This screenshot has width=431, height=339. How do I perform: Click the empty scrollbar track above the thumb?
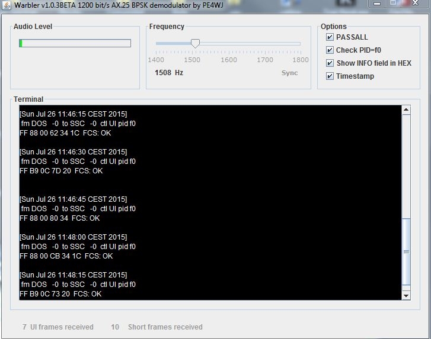406,166
